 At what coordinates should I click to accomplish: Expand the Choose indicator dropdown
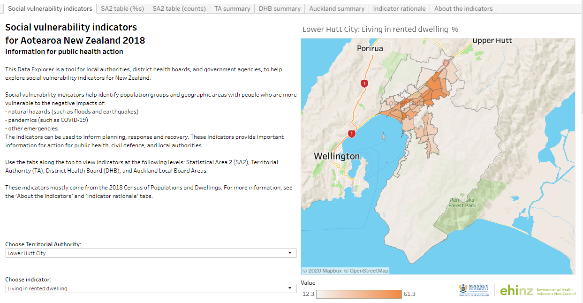(x=151, y=288)
